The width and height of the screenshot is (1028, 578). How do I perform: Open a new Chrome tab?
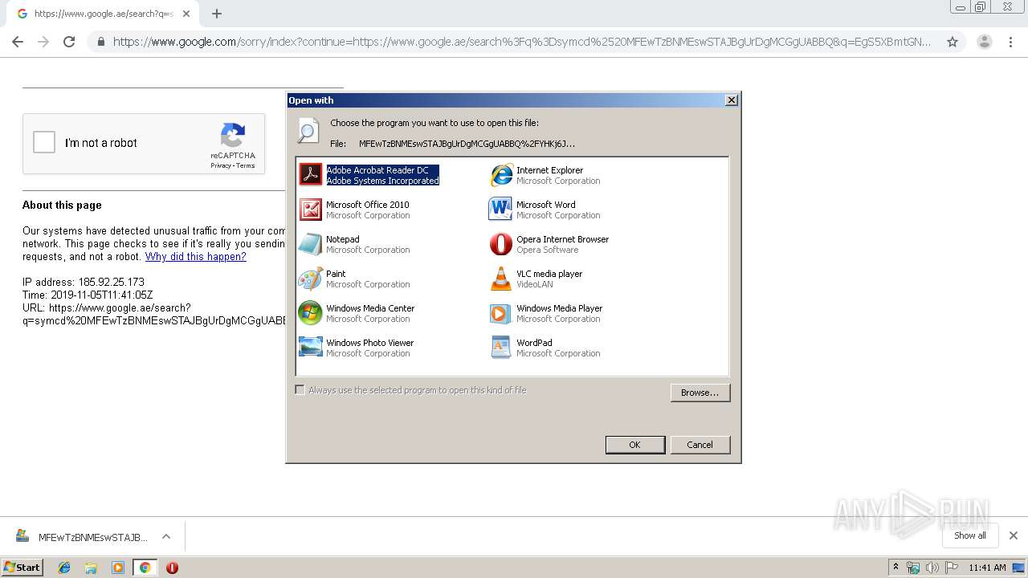217,14
